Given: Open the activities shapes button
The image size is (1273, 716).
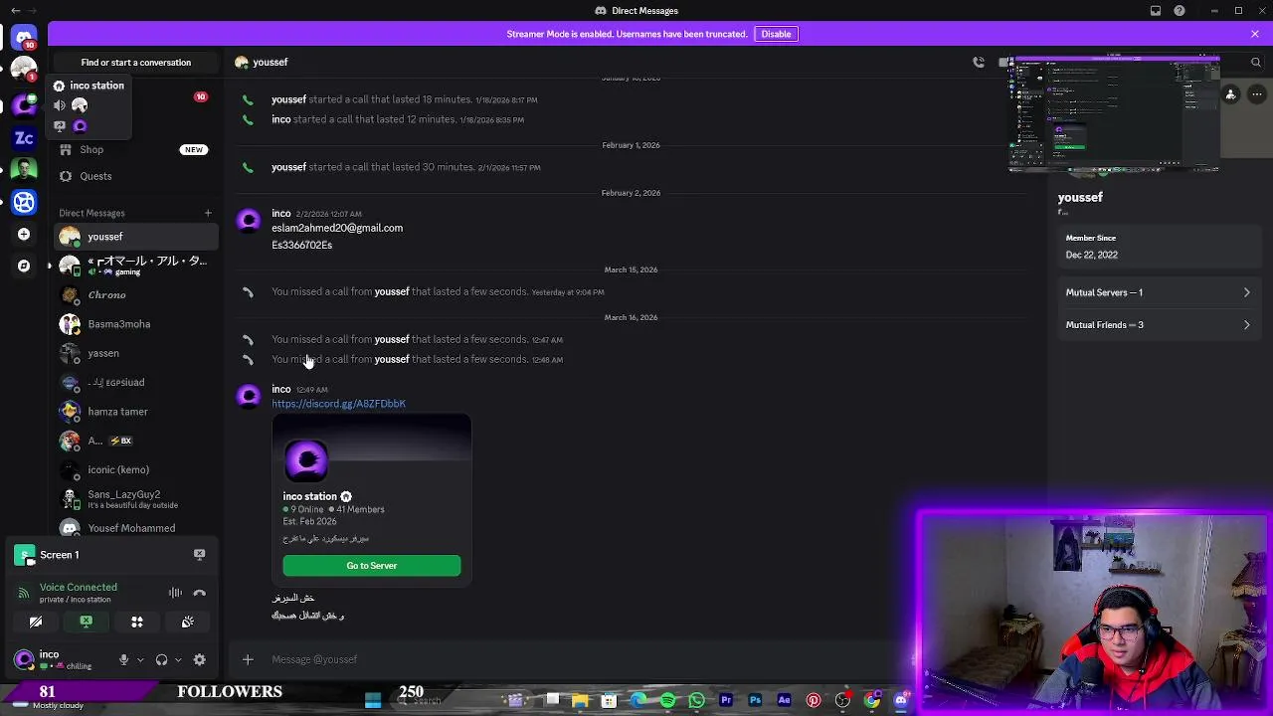Looking at the screenshot, I should [137, 622].
